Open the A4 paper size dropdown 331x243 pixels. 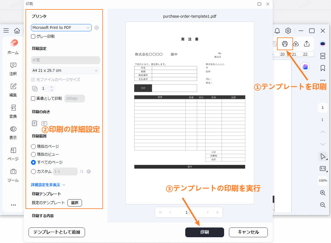[65, 70]
